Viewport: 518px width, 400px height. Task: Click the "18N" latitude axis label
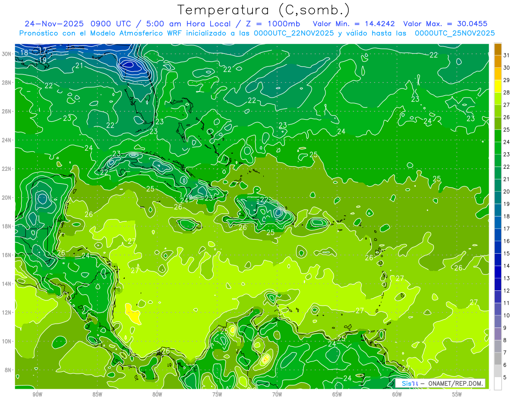click(x=6, y=226)
